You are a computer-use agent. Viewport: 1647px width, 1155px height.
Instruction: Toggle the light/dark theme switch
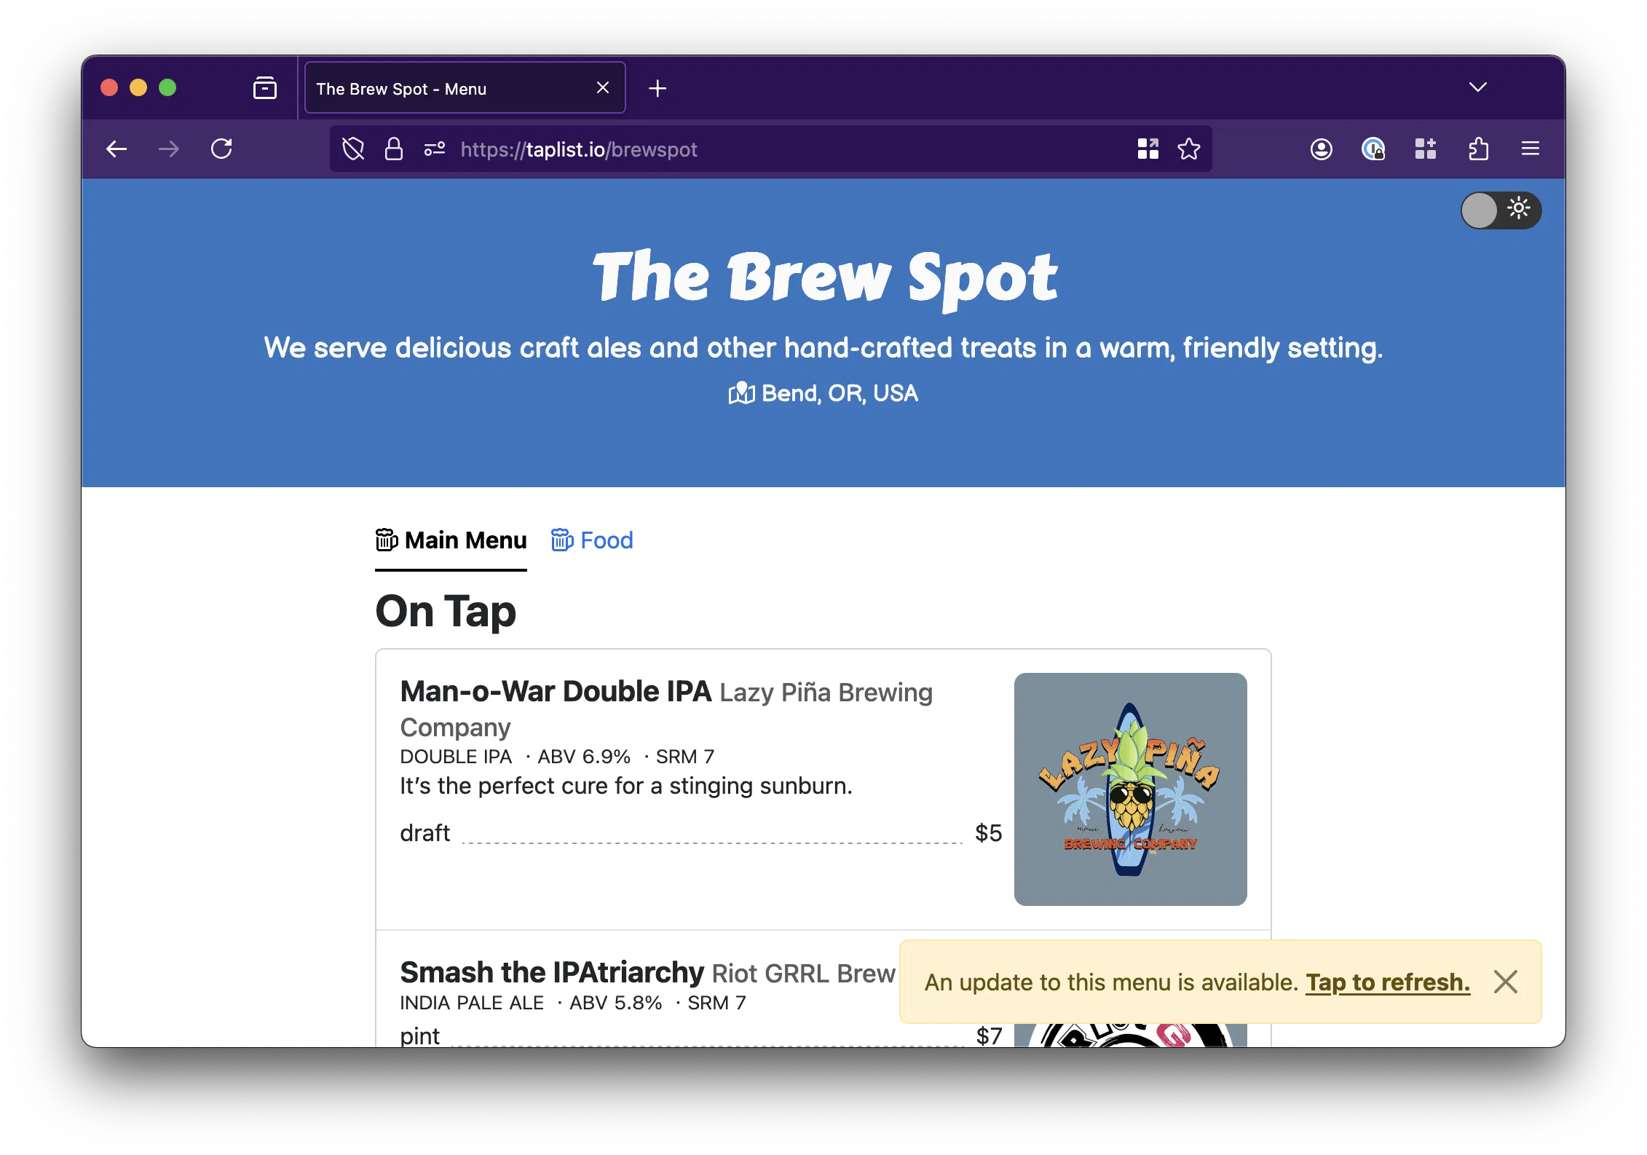click(1501, 210)
